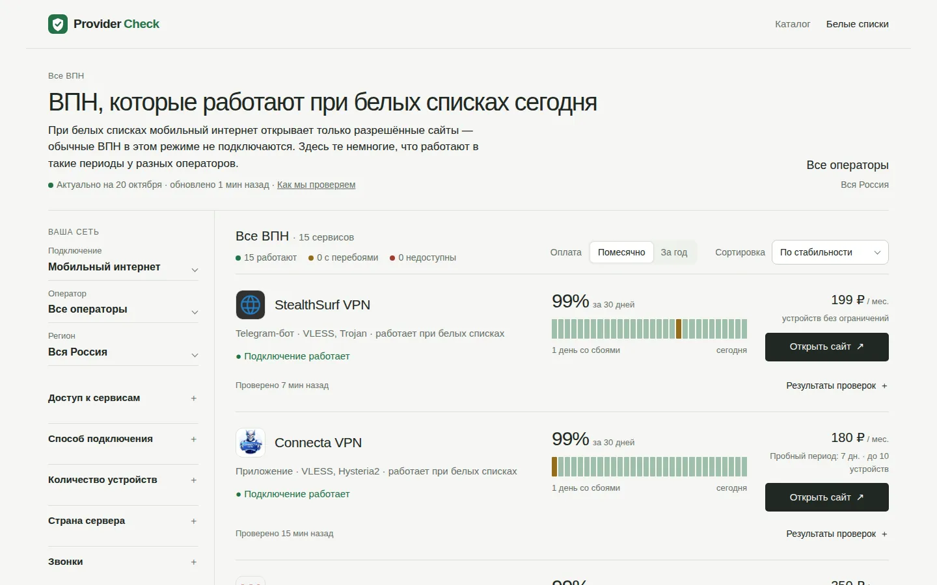Open the По стабильности sort dropdown
937x585 pixels.
830,252
